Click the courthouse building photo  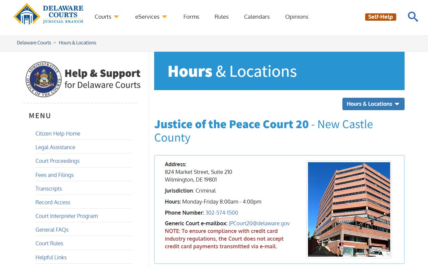349,209
